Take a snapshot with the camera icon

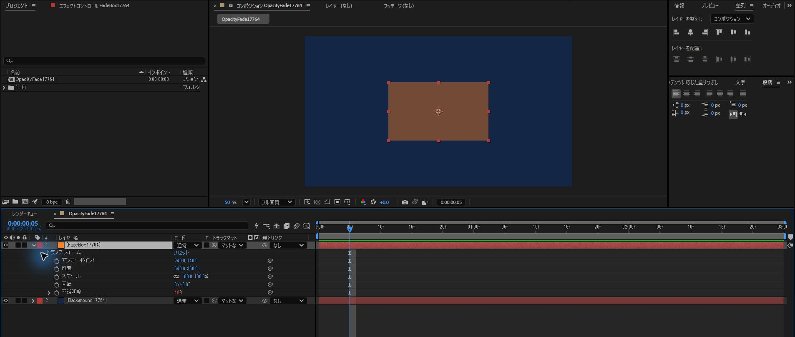405,202
